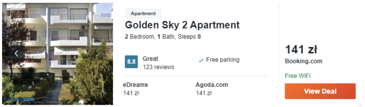365x107 pixels.
Task: Click the Free parking checkmark icon
Action: coord(201,60)
